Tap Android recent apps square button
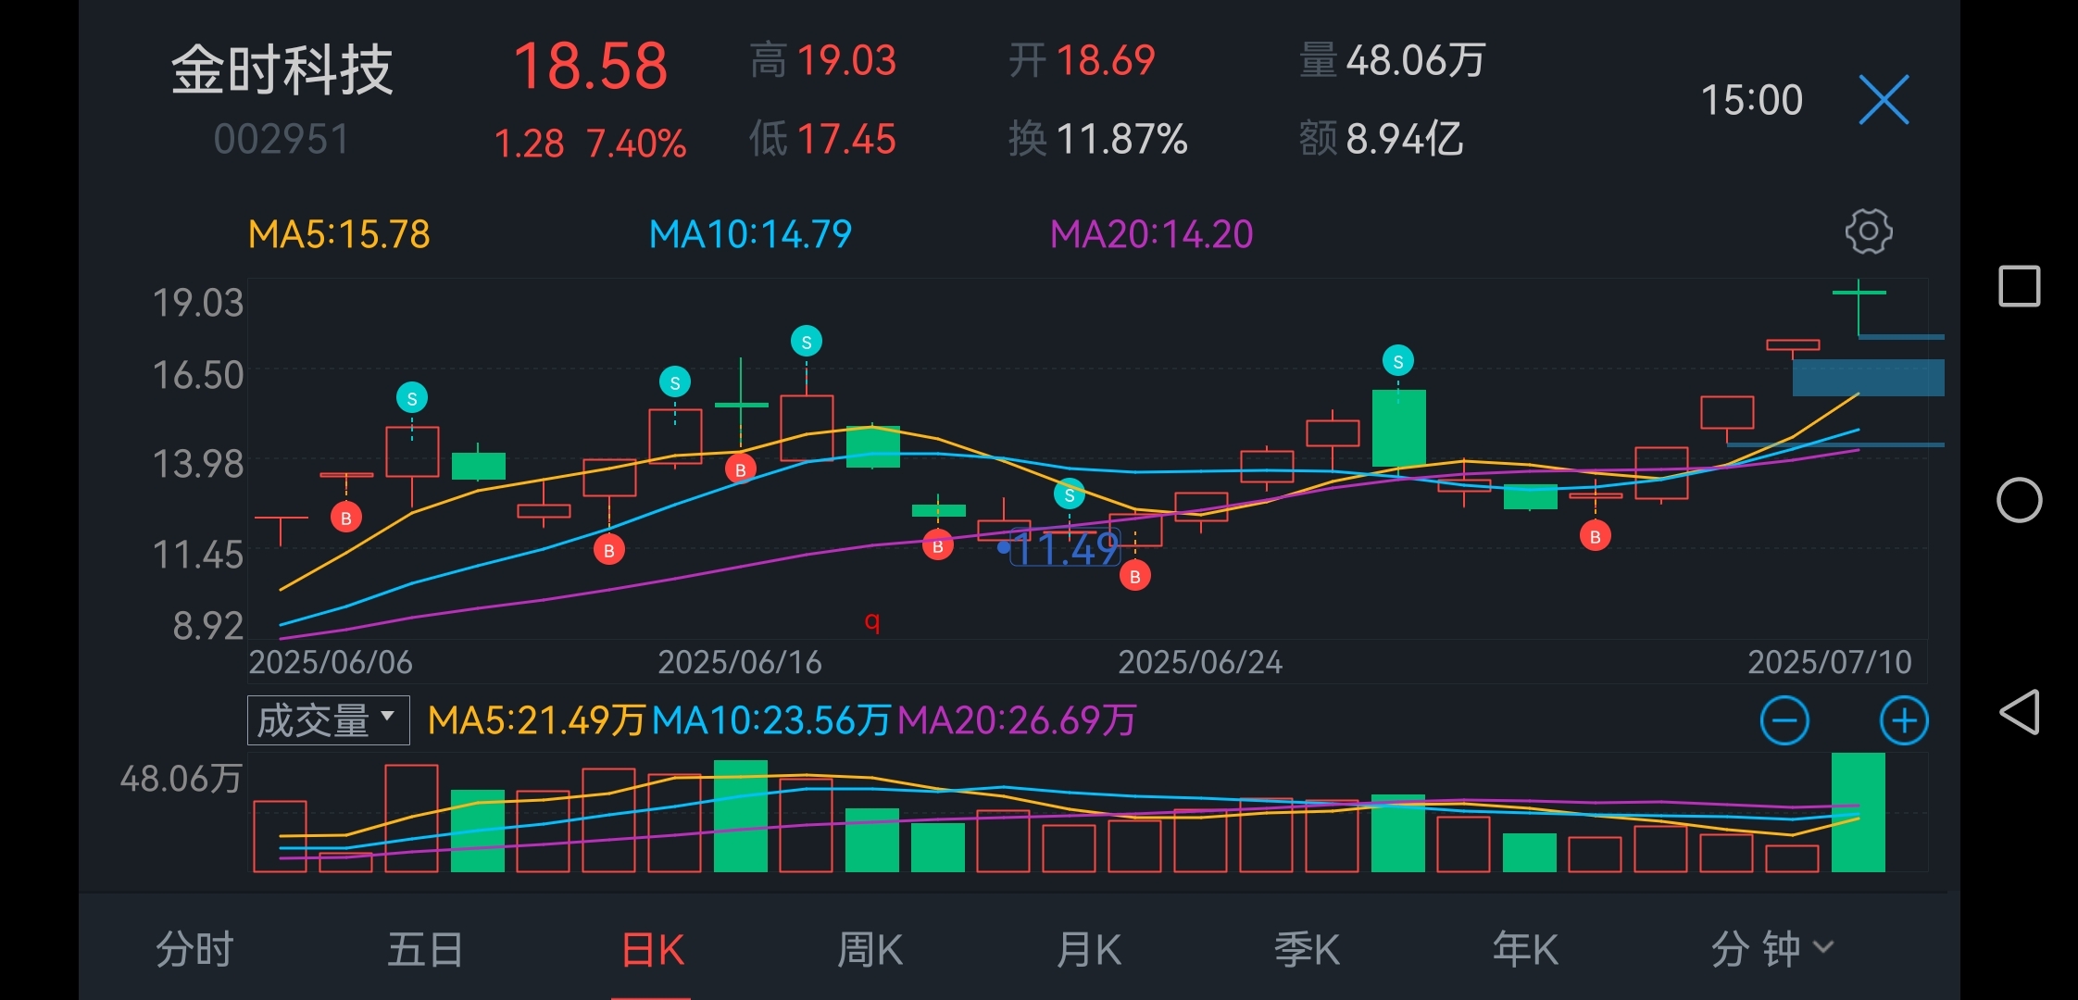The width and height of the screenshot is (2078, 1000). [x=2019, y=286]
